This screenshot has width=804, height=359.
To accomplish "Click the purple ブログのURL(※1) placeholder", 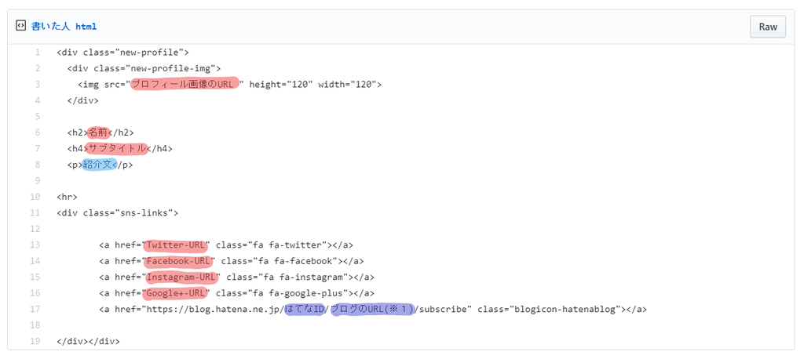I will (x=372, y=310).
